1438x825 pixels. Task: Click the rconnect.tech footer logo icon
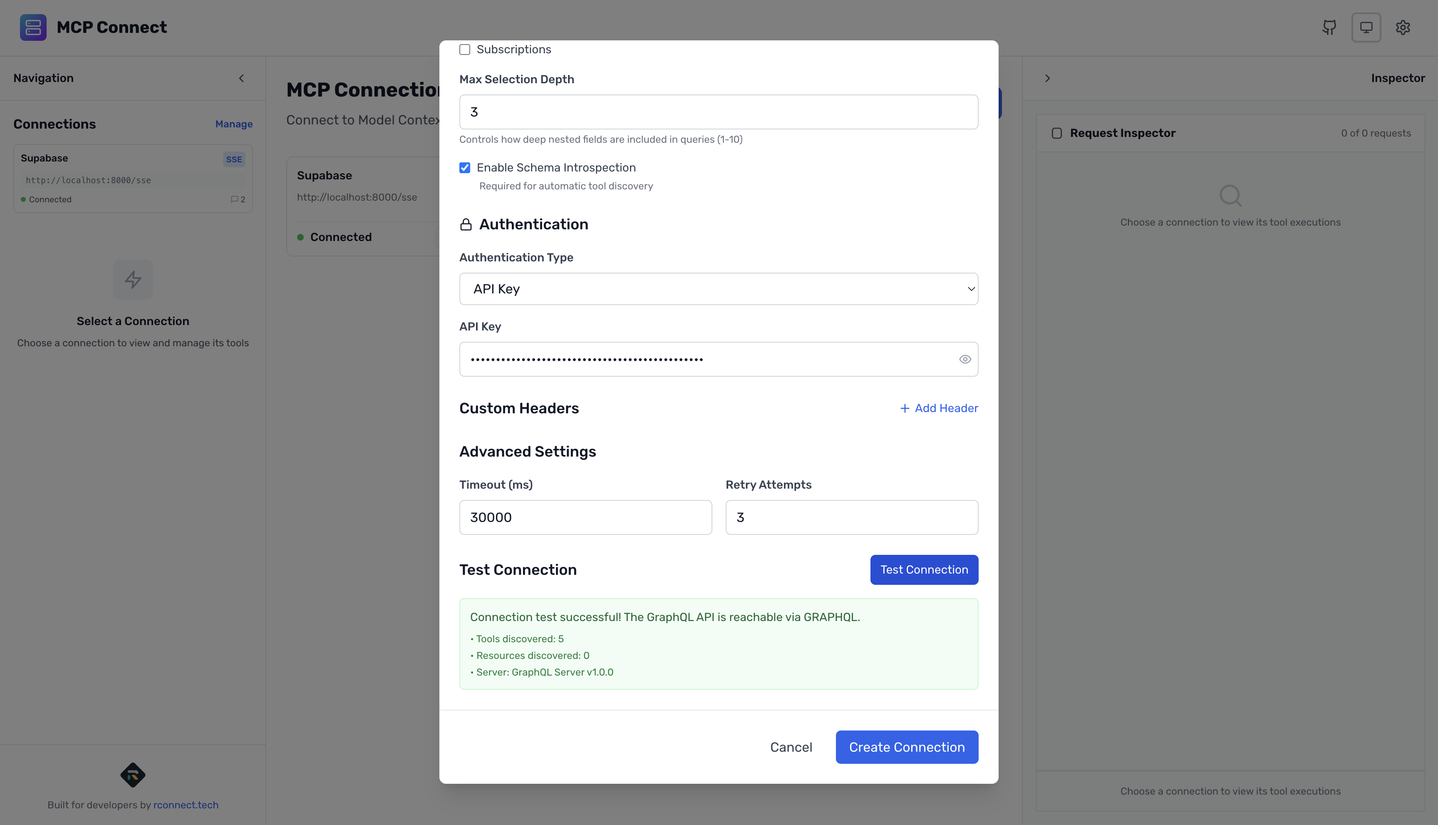[133, 775]
